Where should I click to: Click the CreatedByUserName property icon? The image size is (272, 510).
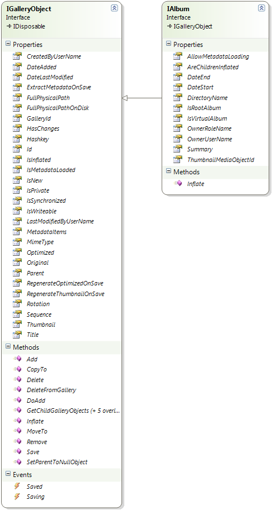click(17, 56)
